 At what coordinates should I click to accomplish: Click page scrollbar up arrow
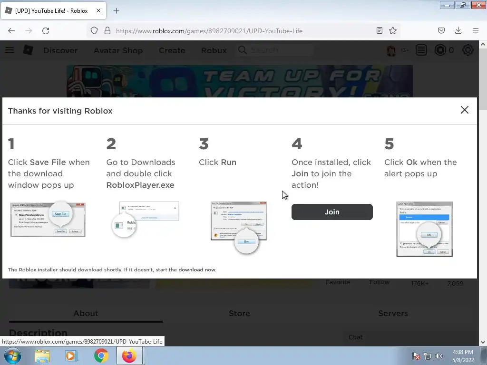click(483, 44)
